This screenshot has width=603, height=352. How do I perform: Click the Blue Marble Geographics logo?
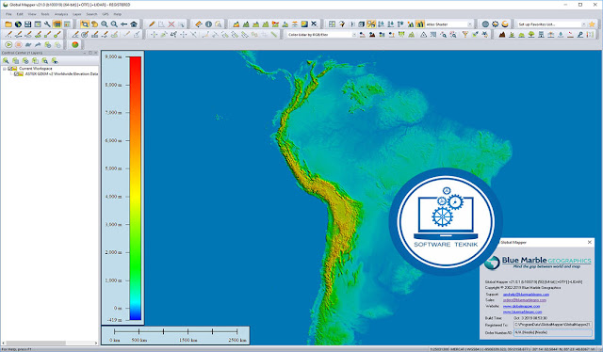coord(538,263)
